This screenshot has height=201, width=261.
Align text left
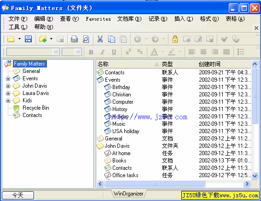pos(192,52)
